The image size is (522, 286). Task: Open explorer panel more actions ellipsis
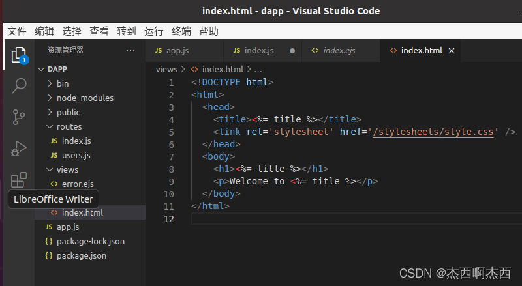(130, 51)
